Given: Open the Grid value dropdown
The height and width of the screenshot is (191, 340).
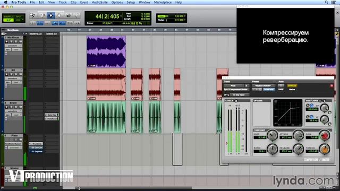Looking at the screenshot, I should 185,16.
